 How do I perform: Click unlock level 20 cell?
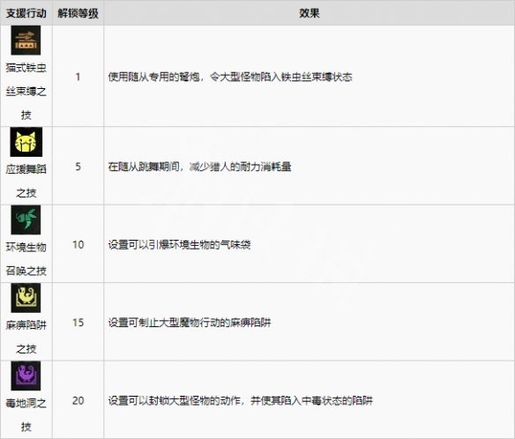[x=78, y=400]
